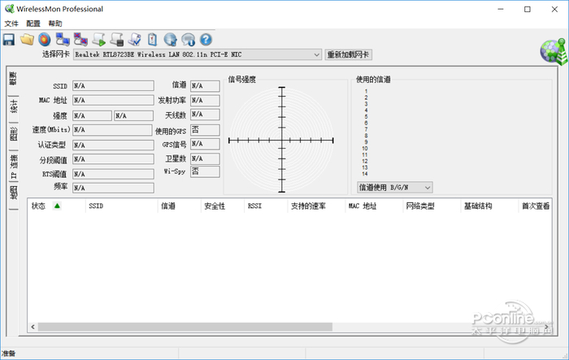Open the 配置 menu
The width and height of the screenshot is (569, 360).
coord(33,24)
